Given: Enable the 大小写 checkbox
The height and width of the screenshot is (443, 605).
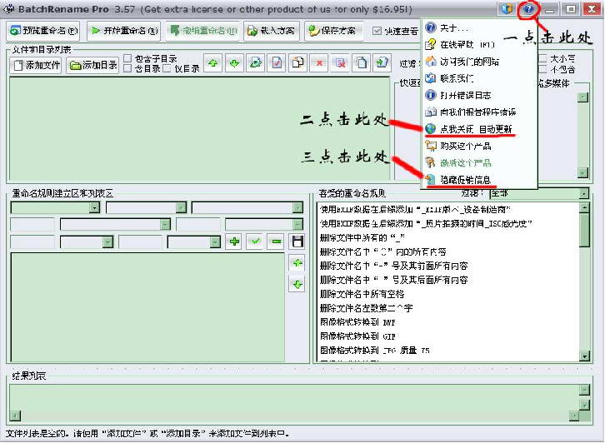Looking at the screenshot, I should [542, 58].
